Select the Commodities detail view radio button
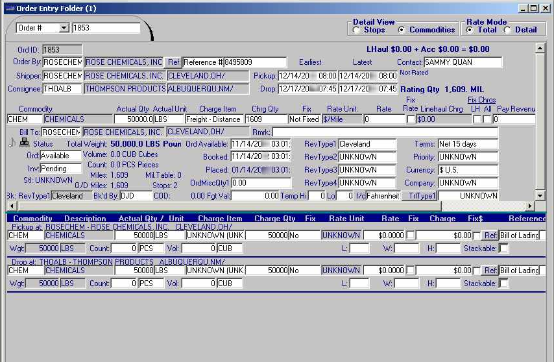 (402, 30)
